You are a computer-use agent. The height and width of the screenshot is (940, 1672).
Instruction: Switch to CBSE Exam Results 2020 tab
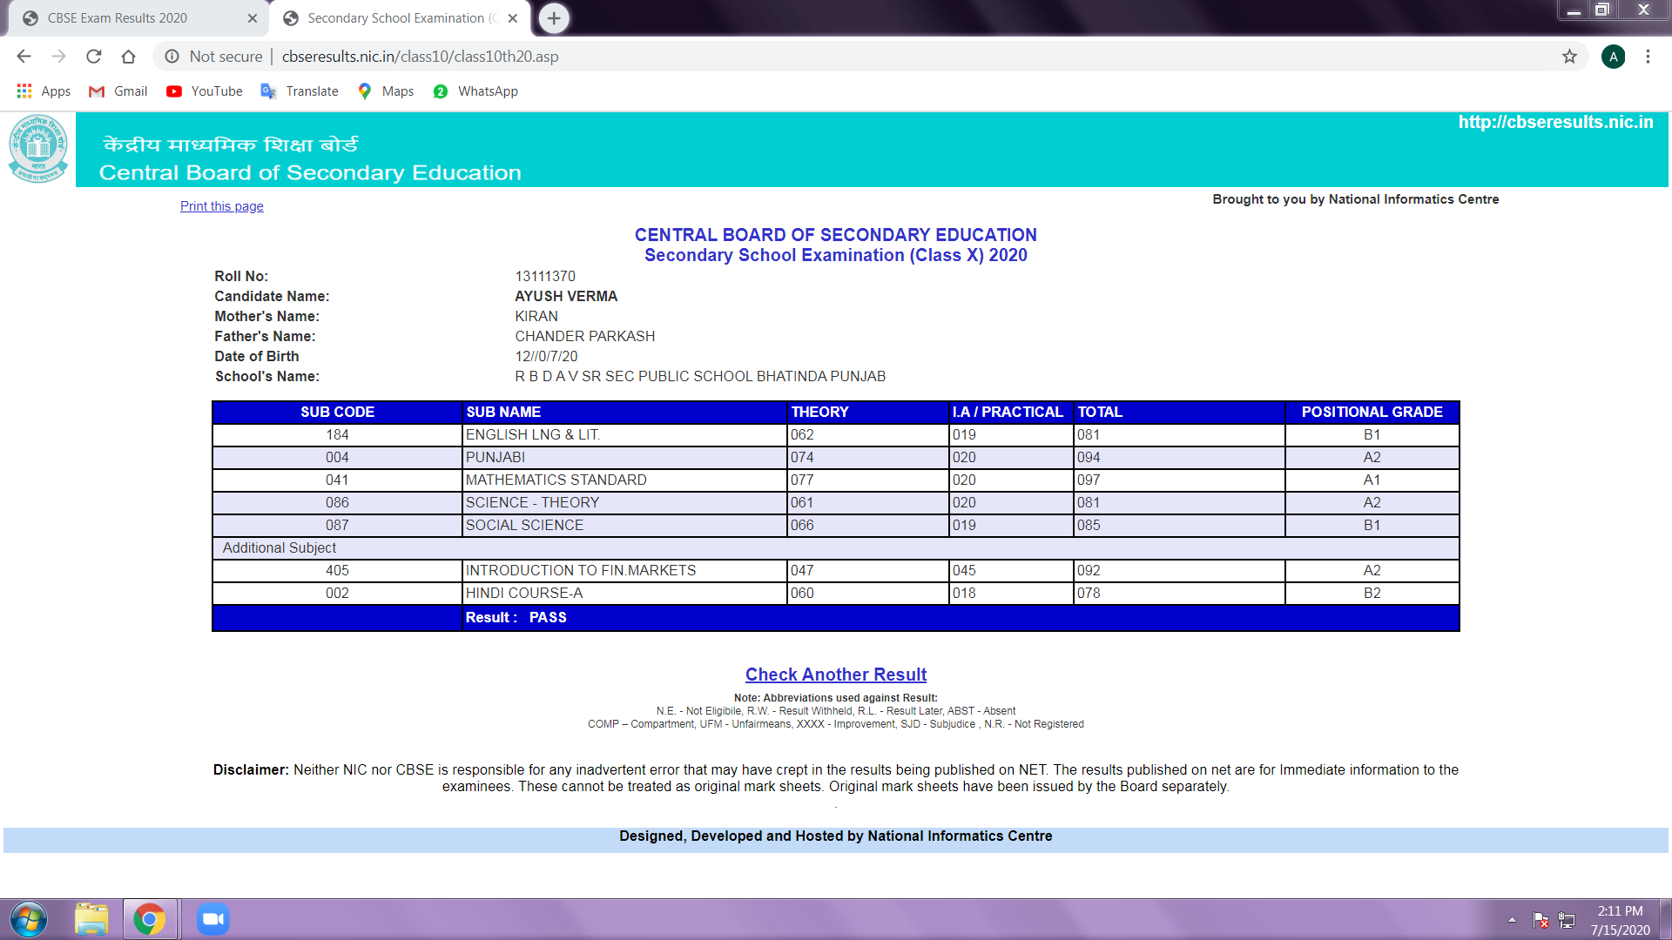118,18
